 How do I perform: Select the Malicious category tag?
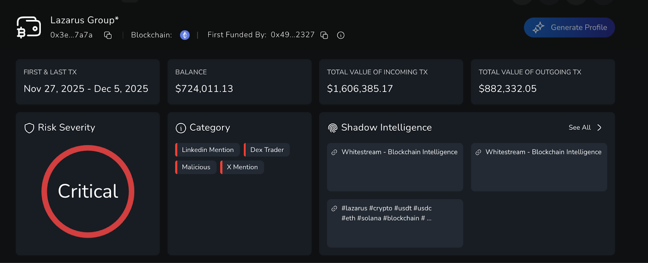(196, 167)
